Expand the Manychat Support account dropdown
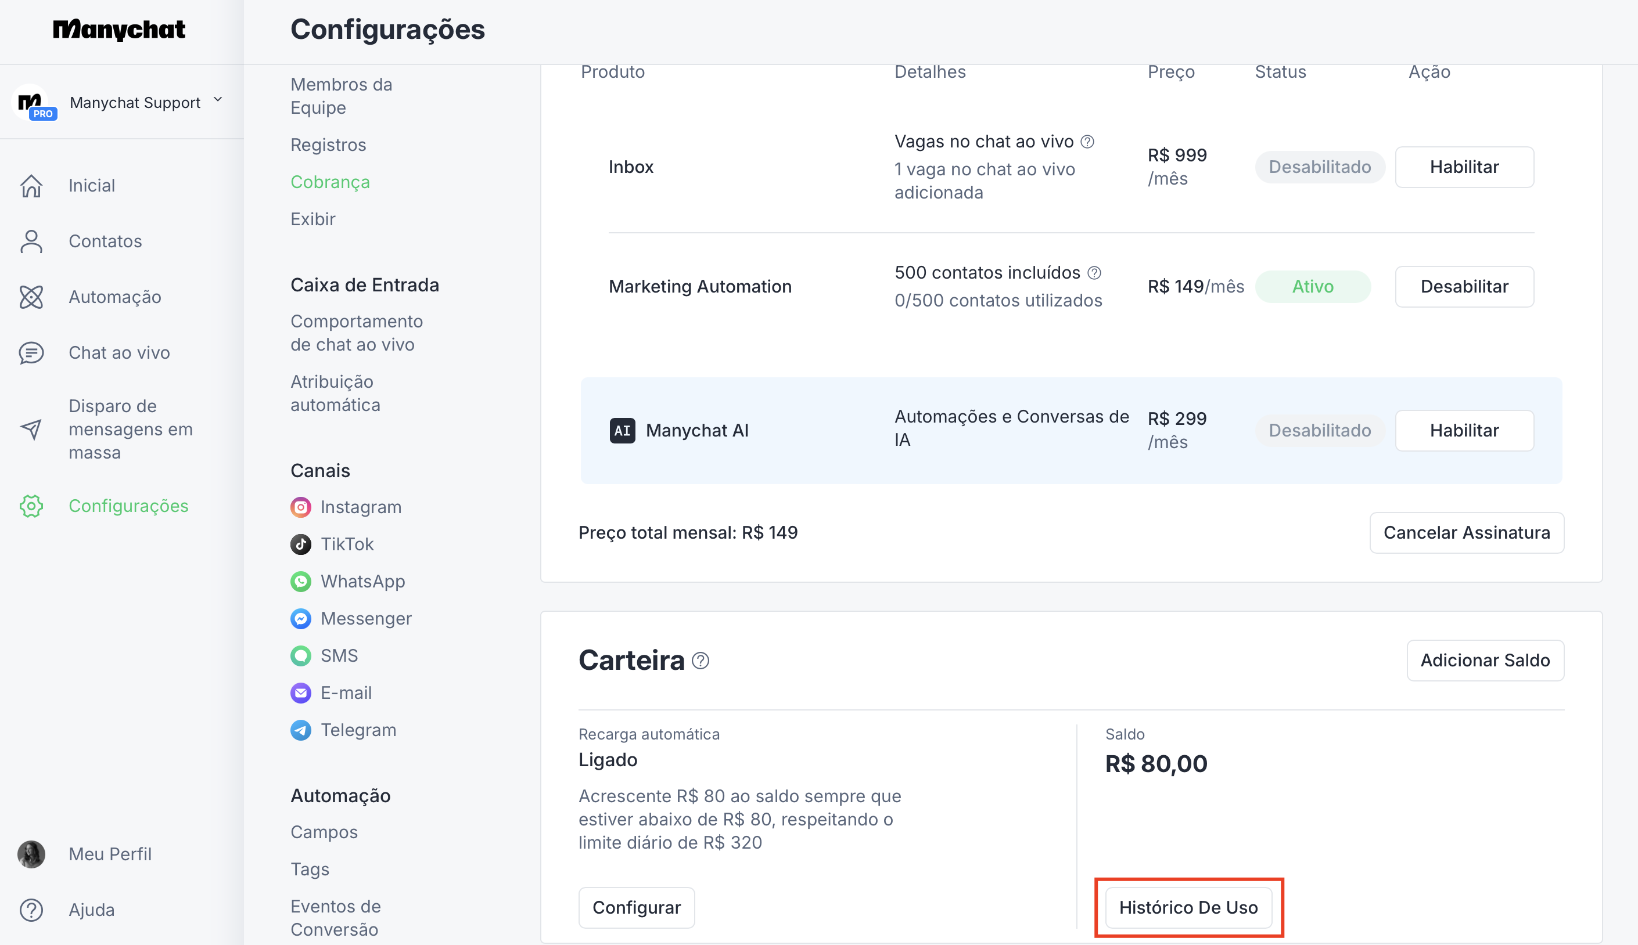The width and height of the screenshot is (1638, 945). [218, 100]
